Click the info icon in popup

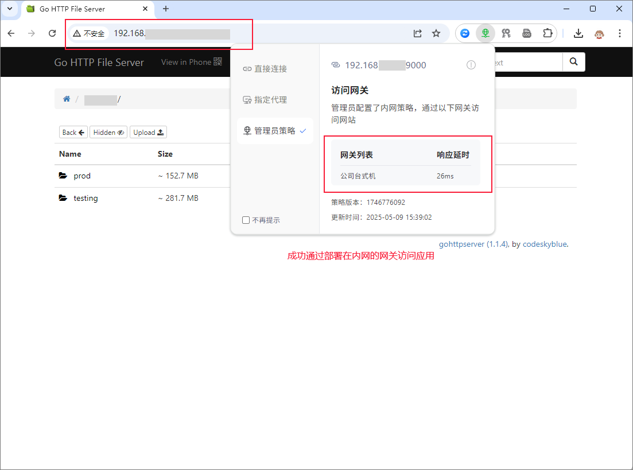(x=471, y=65)
